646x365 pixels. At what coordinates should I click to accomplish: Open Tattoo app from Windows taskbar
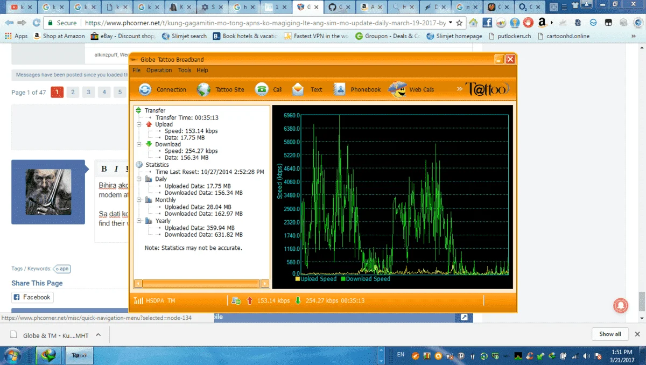coord(79,355)
